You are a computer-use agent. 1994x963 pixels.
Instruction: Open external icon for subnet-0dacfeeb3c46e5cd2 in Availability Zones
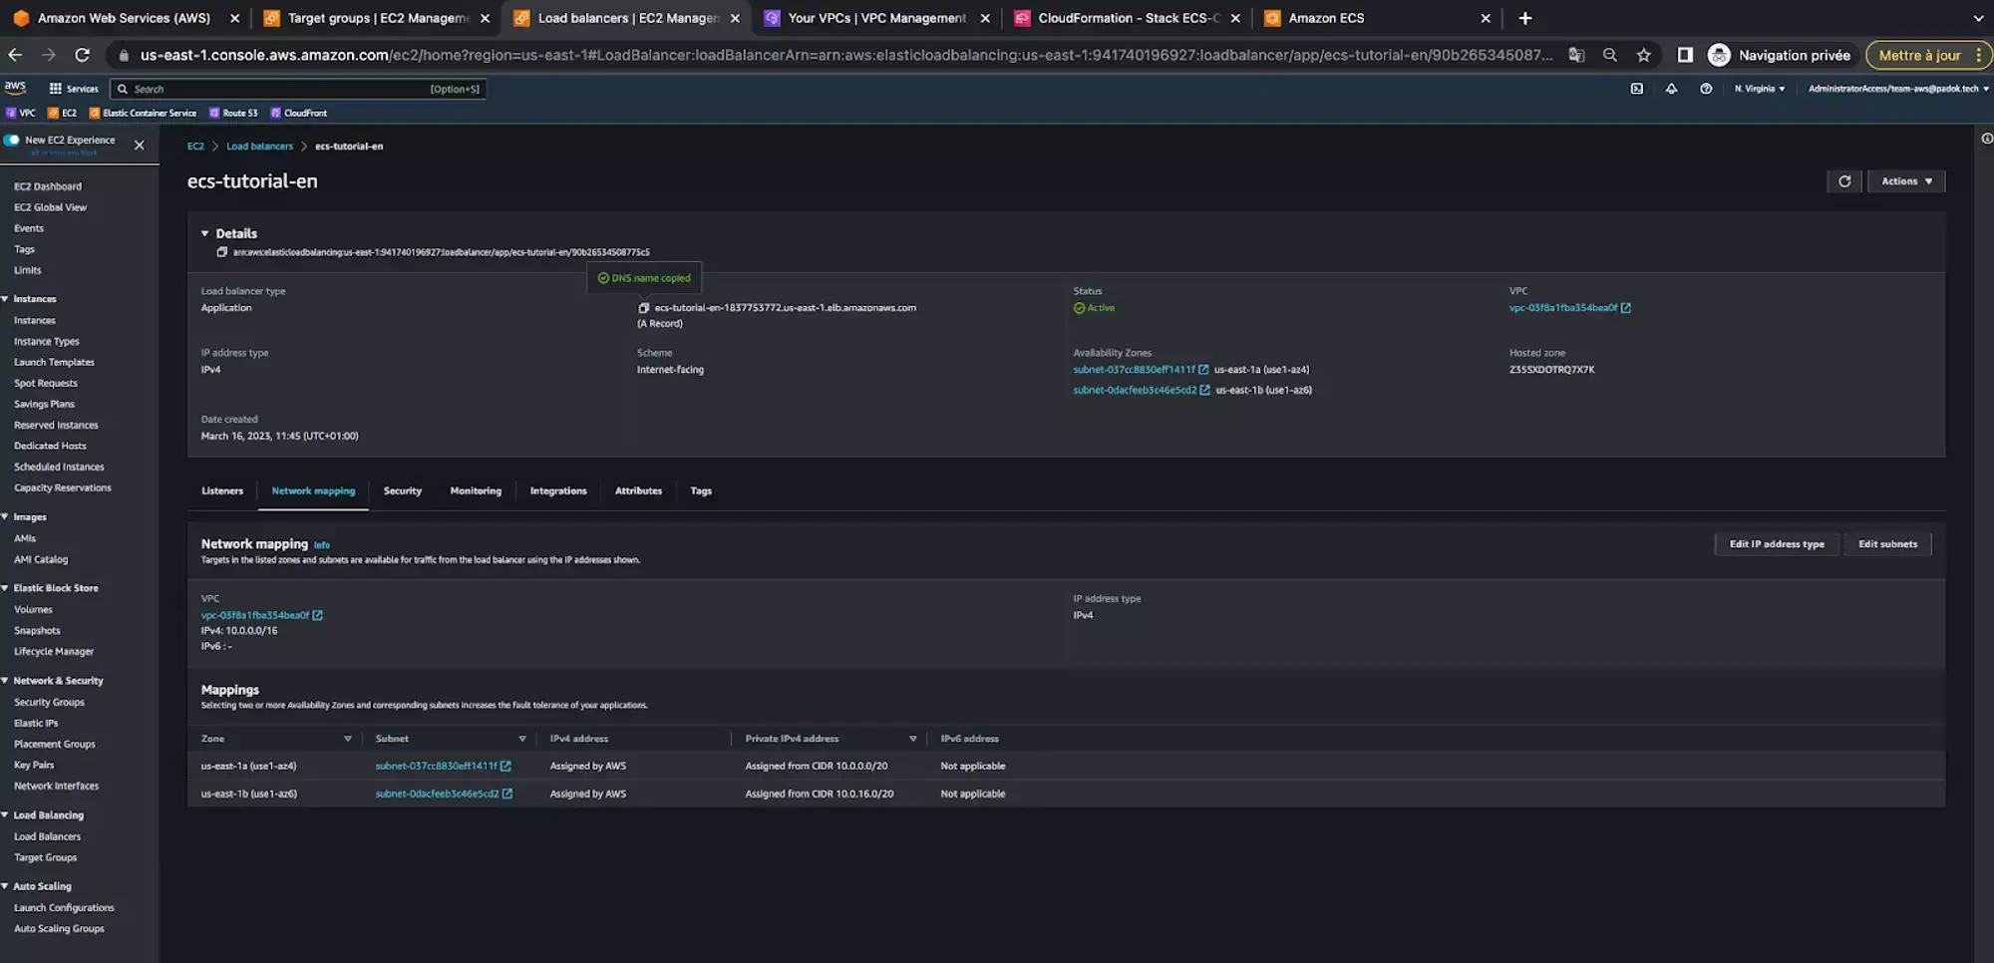tap(1204, 391)
